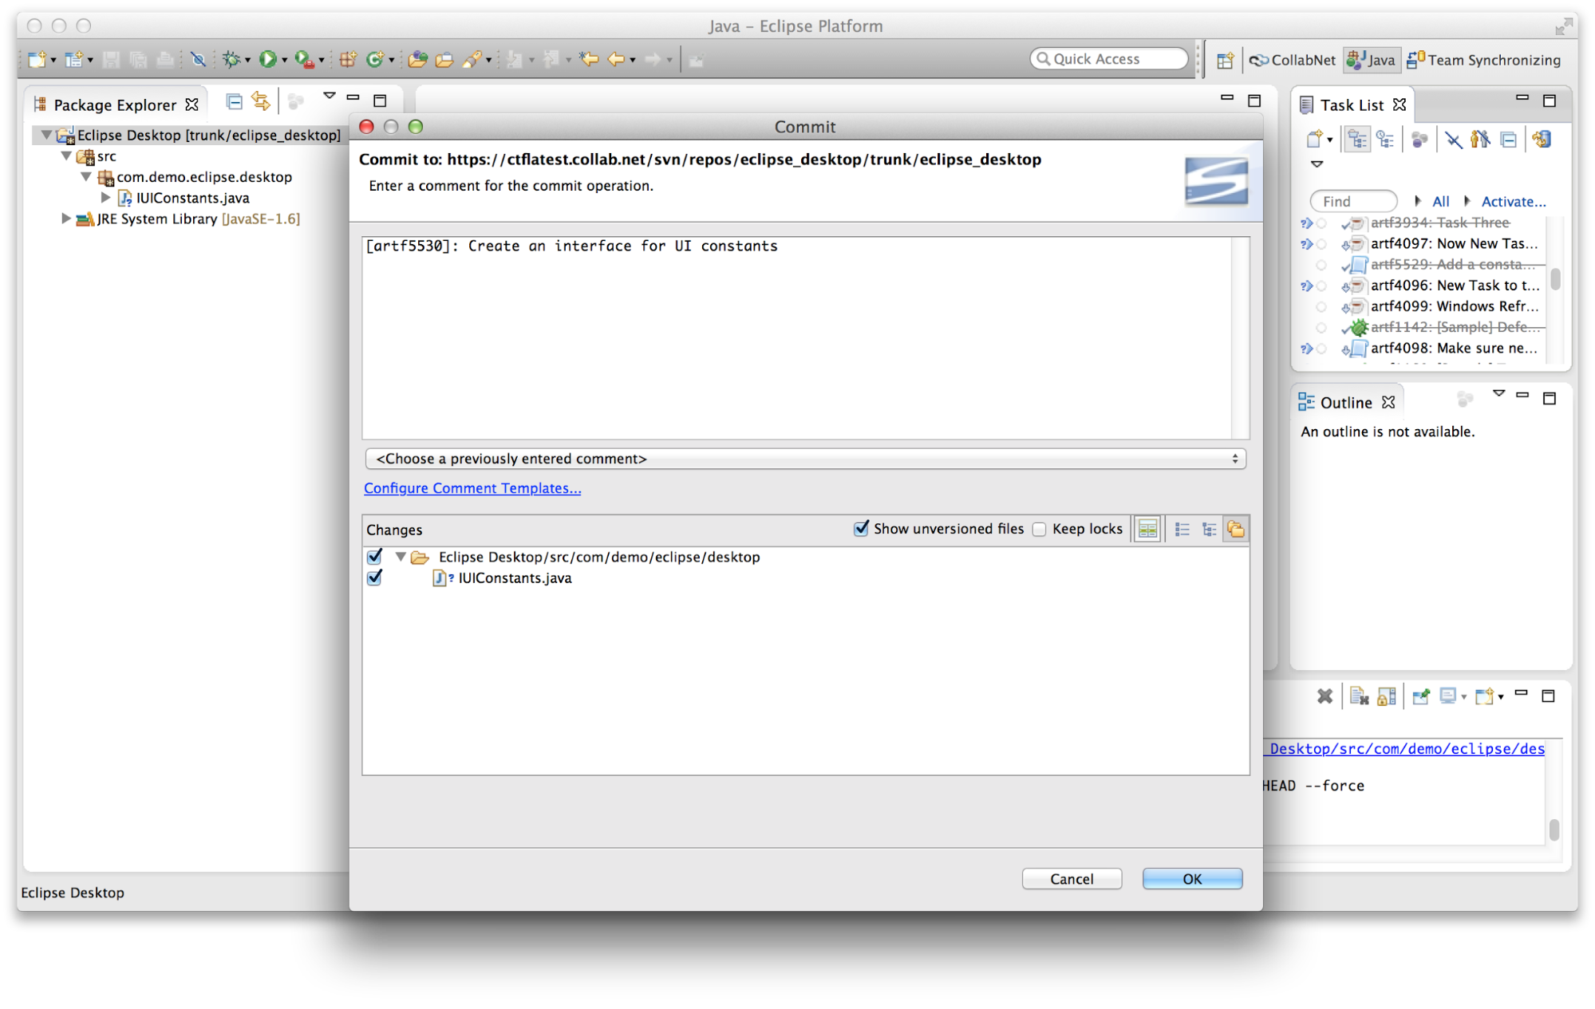Click the Debug bug icon

(231, 59)
